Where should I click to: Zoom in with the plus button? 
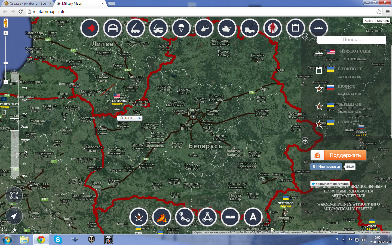click(x=5, y=33)
